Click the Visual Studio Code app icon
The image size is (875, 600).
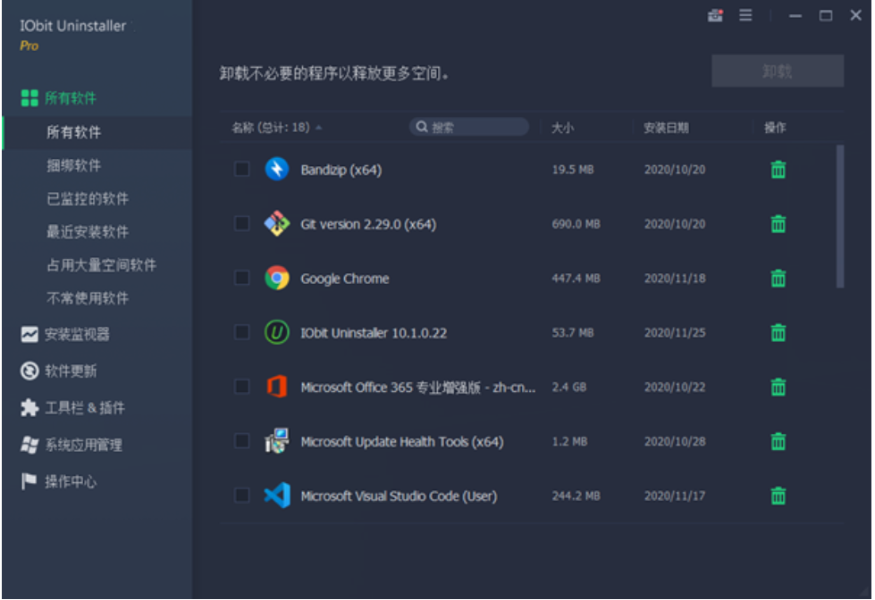(277, 496)
